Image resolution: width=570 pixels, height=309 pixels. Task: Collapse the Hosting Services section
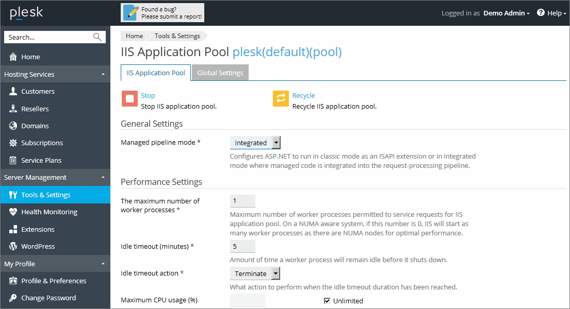point(103,75)
